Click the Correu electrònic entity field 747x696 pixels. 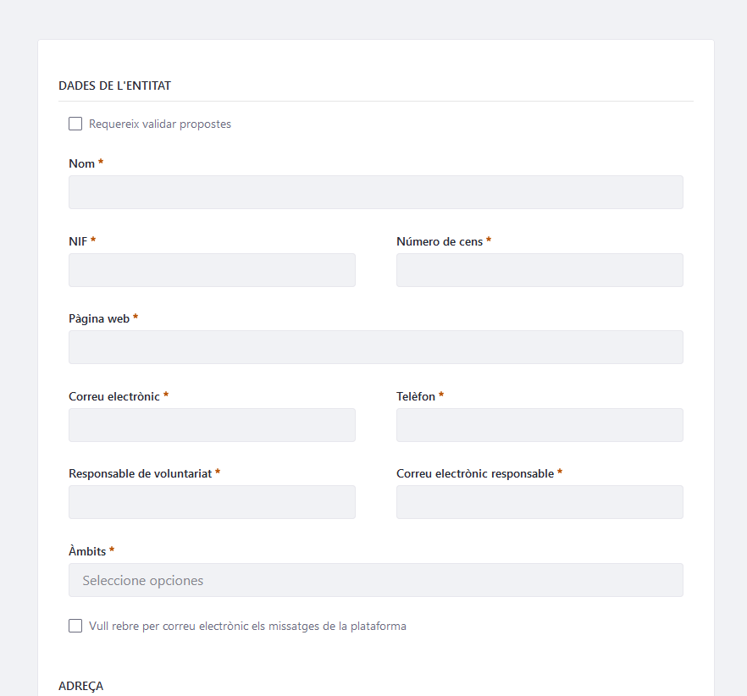[212, 425]
